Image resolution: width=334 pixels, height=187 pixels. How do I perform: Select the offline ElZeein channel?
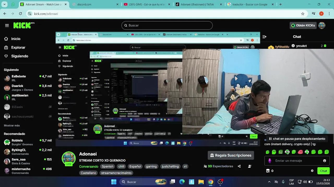pyautogui.click(x=28, y=107)
